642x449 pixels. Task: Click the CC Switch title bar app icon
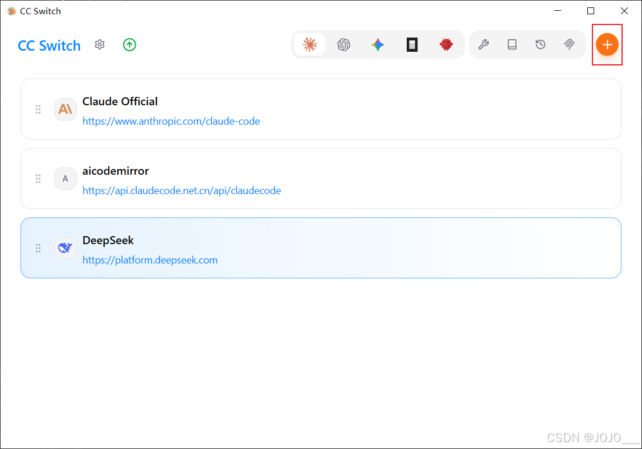pos(11,11)
